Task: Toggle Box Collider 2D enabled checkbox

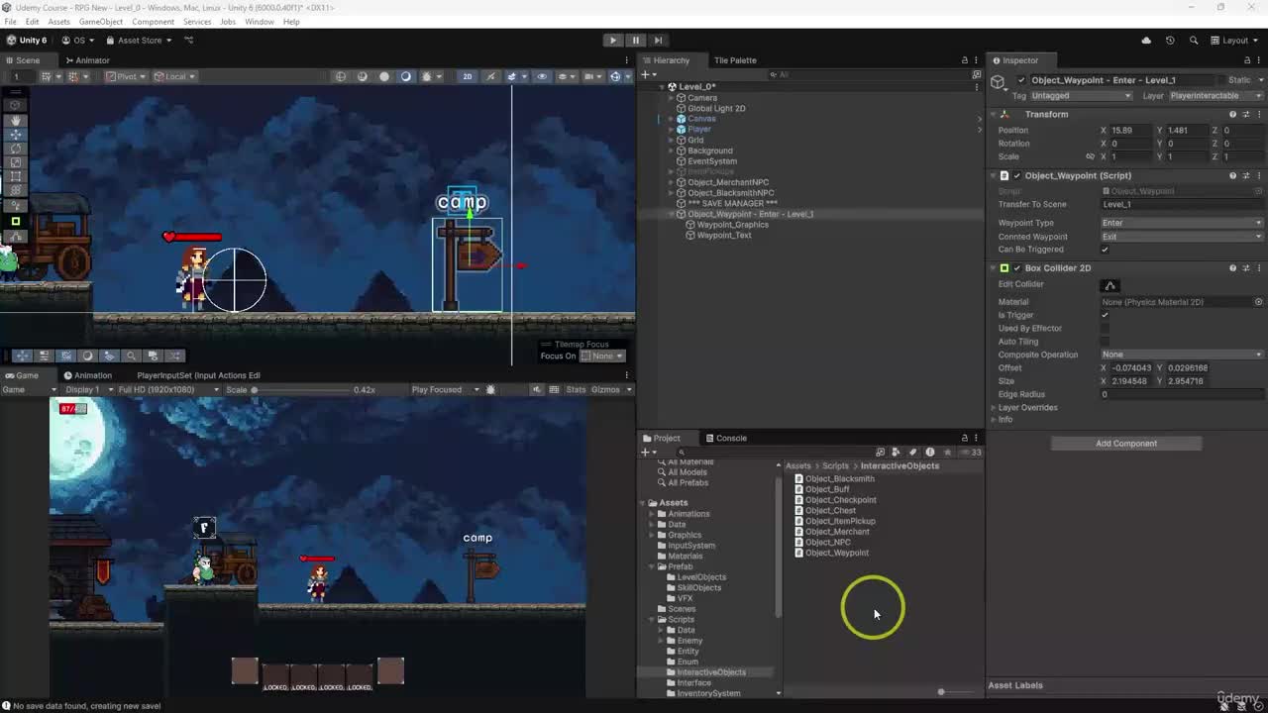Action: click(x=1016, y=268)
